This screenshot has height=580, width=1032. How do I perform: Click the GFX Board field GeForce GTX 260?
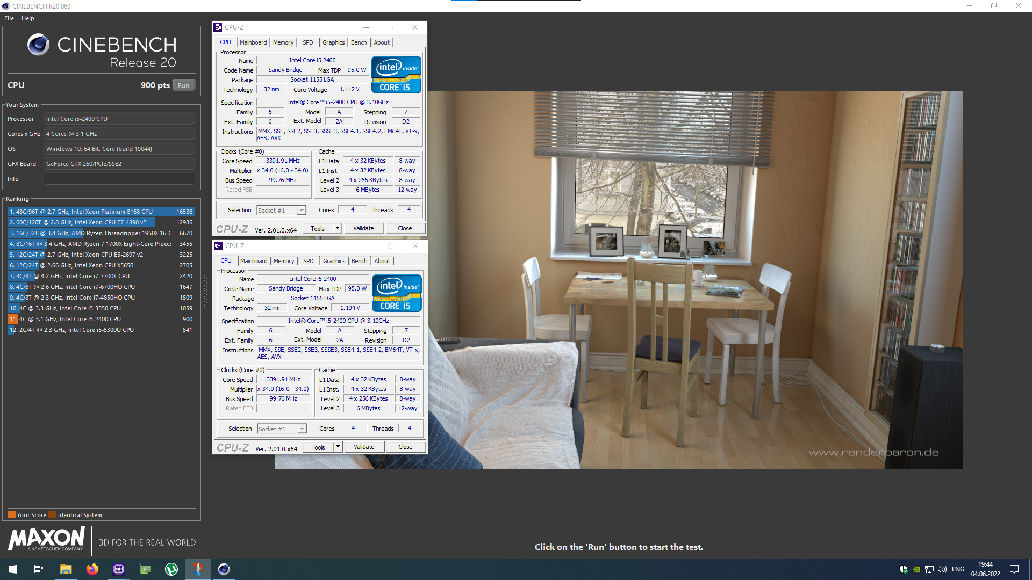[x=119, y=164]
